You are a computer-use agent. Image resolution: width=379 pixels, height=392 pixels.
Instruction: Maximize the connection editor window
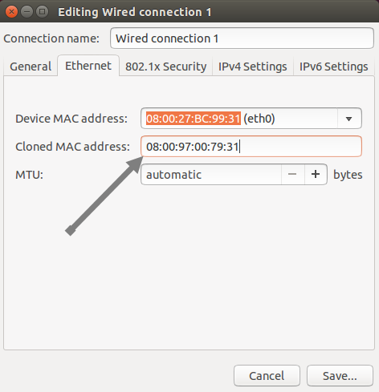(42, 12)
